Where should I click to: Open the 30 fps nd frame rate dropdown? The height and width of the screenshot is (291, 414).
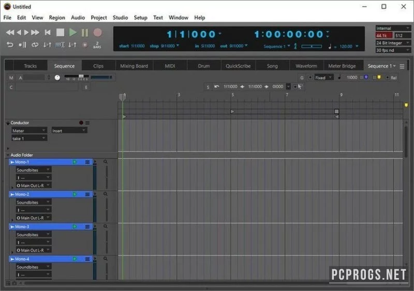(393, 50)
